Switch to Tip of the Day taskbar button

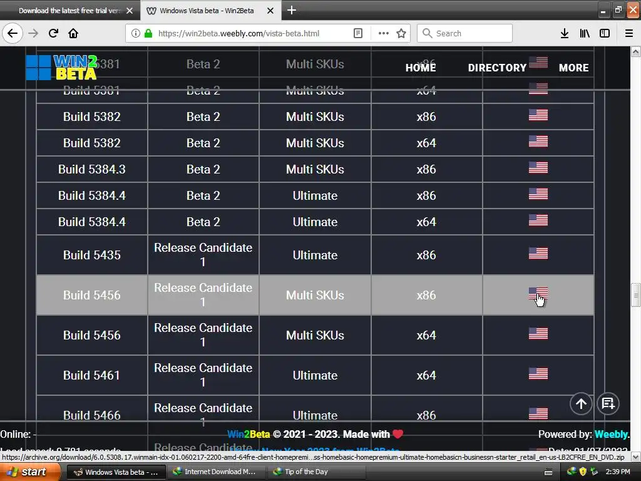point(317,472)
